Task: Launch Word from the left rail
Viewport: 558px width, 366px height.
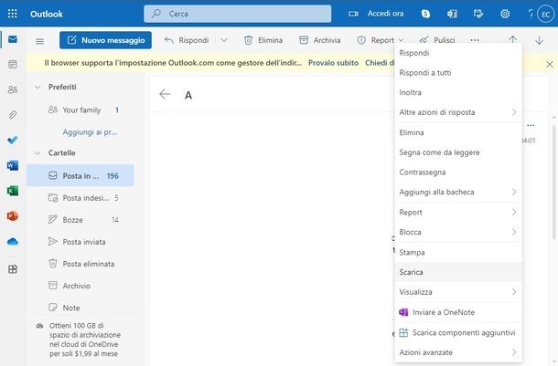Action: [x=12, y=165]
